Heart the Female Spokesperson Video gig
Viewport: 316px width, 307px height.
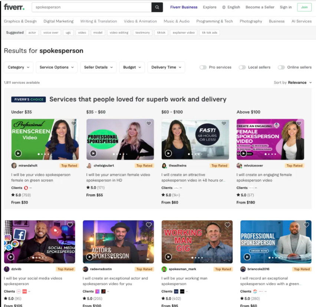[x=299, y=124]
